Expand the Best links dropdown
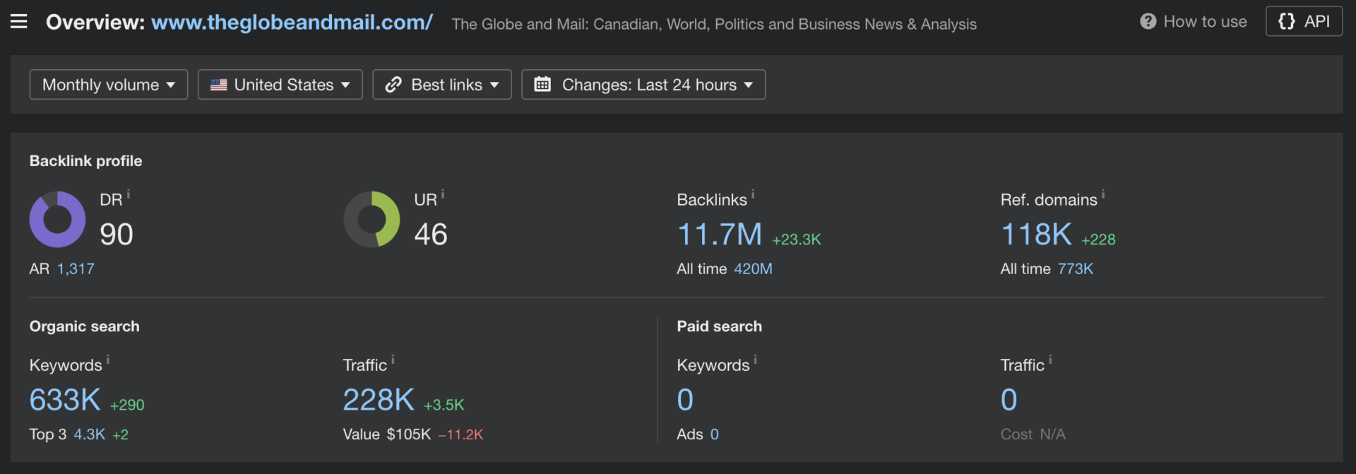 (442, 85)
